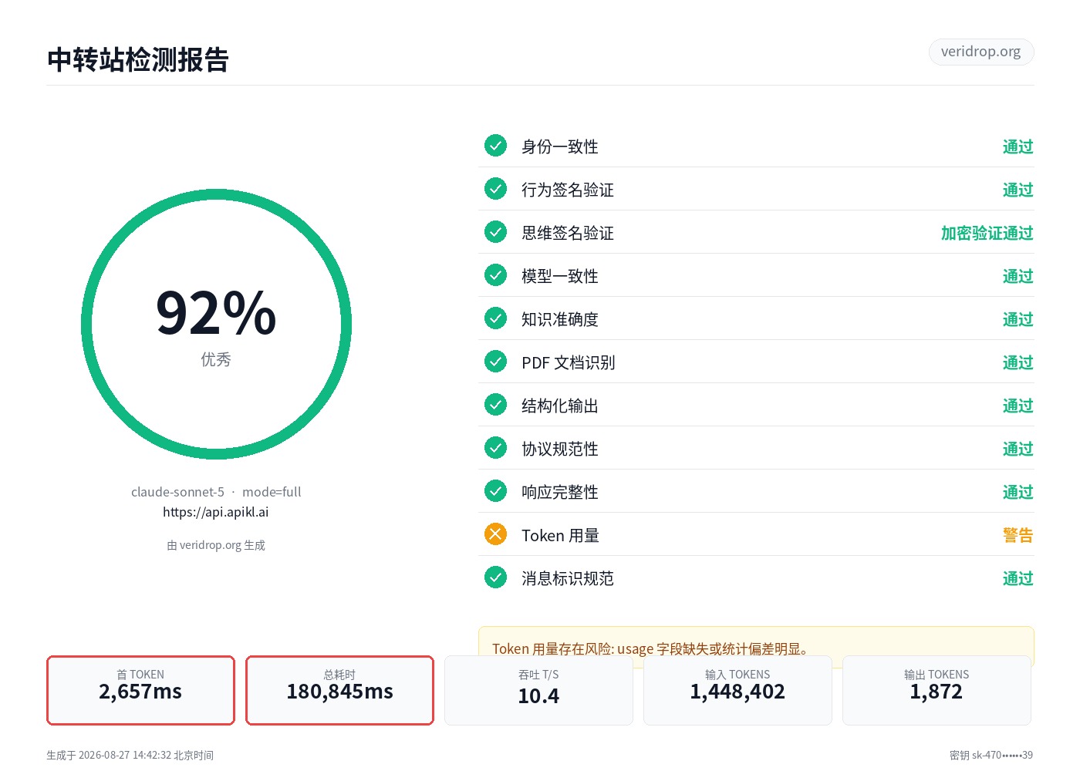
Task: Click the check icon next to 行为签名验证
Action: [x=495, y=189]
